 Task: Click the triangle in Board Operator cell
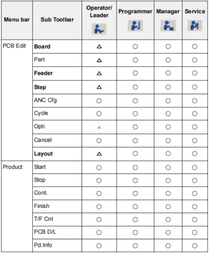(x=99, y=47)
